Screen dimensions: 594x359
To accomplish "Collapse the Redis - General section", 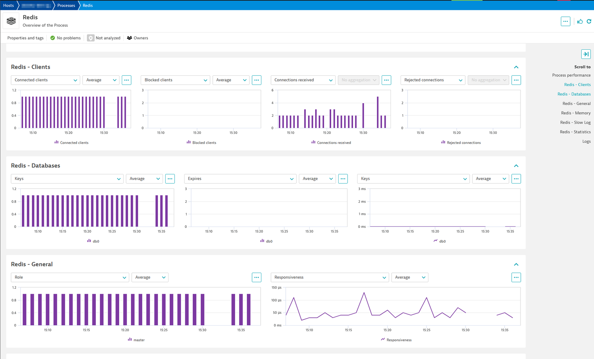I will [x=516, y=264].
